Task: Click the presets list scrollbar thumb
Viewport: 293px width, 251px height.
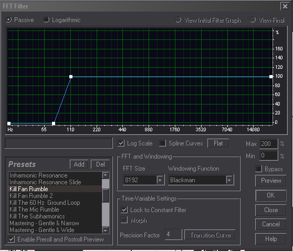Action: 106,196
